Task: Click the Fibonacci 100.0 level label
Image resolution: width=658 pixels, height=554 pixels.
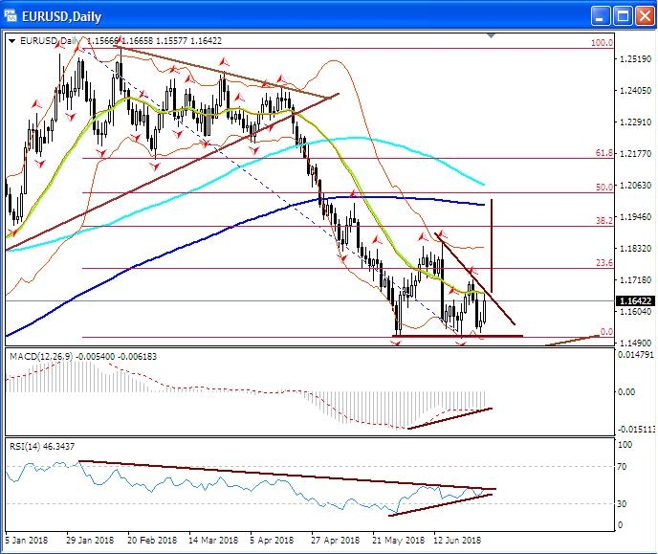Action: tap(601, 43)
